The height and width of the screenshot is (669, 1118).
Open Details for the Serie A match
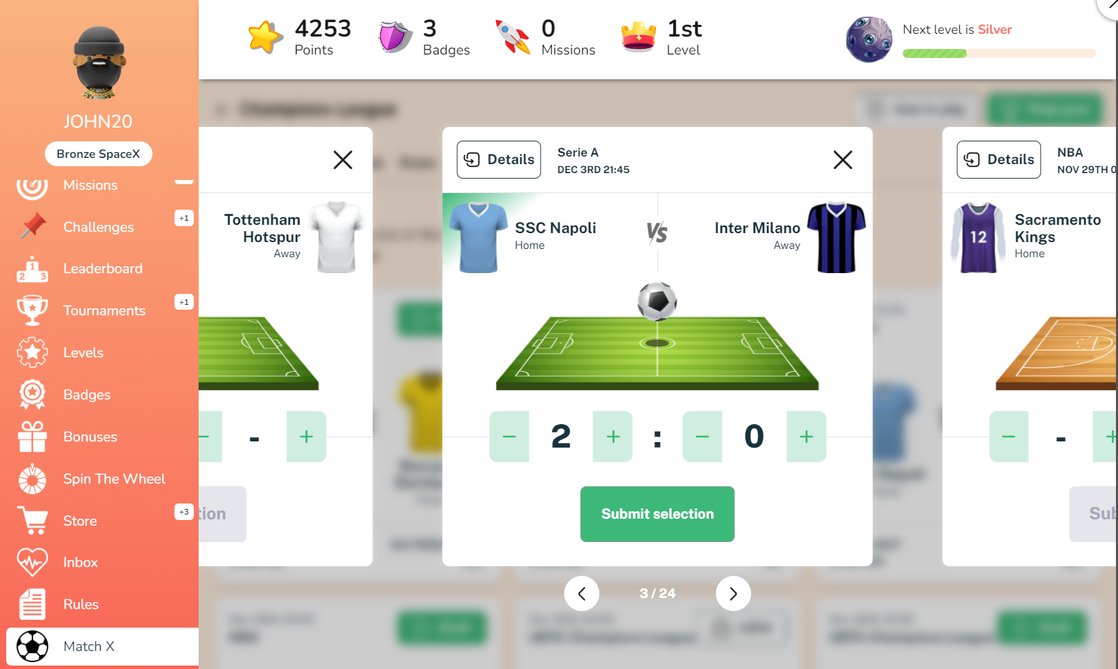click(x=499, y=159)
